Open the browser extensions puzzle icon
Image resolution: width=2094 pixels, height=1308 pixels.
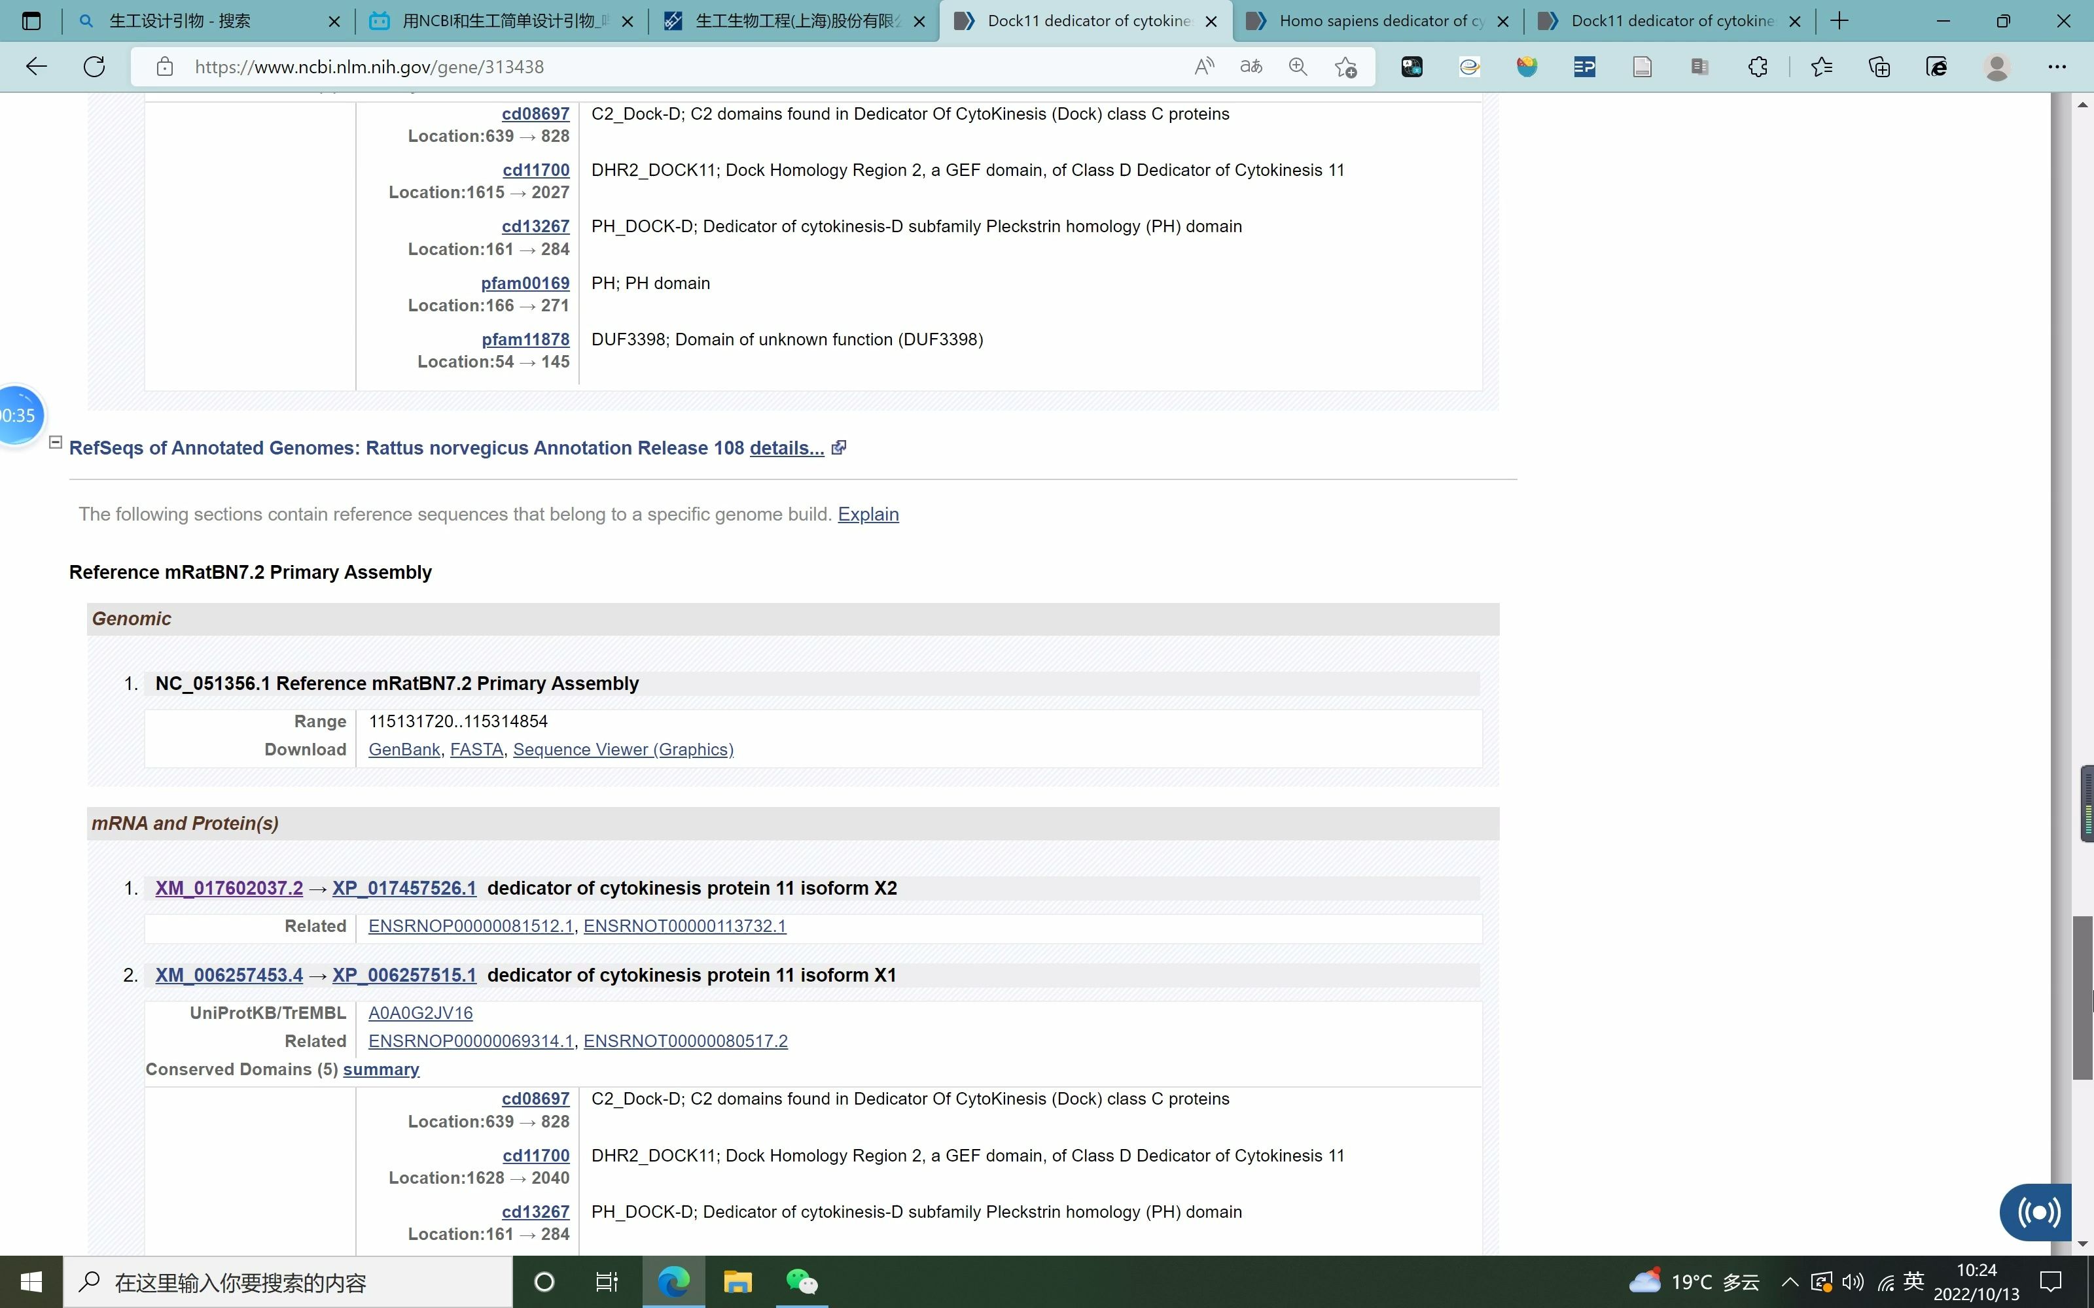point(1758,67)
